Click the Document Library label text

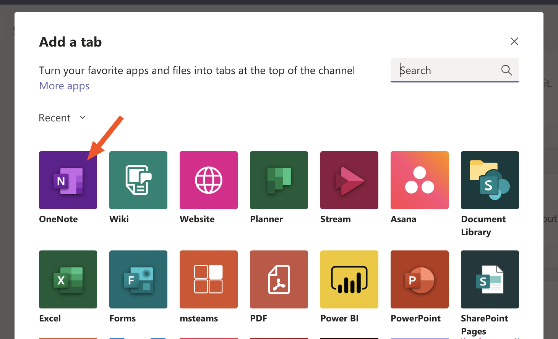pos(483,226)
